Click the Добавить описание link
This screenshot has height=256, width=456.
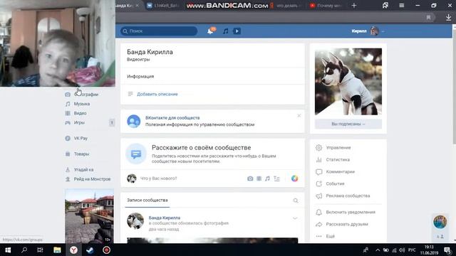pyautogui.click(x=157, y=94)
